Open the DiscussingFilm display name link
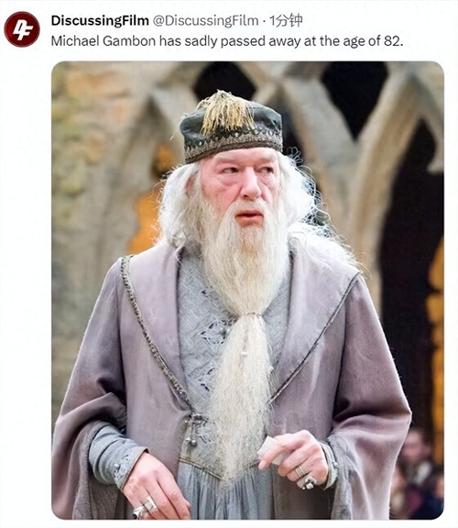The image size is (458, 528). click(x=100, y=21)
